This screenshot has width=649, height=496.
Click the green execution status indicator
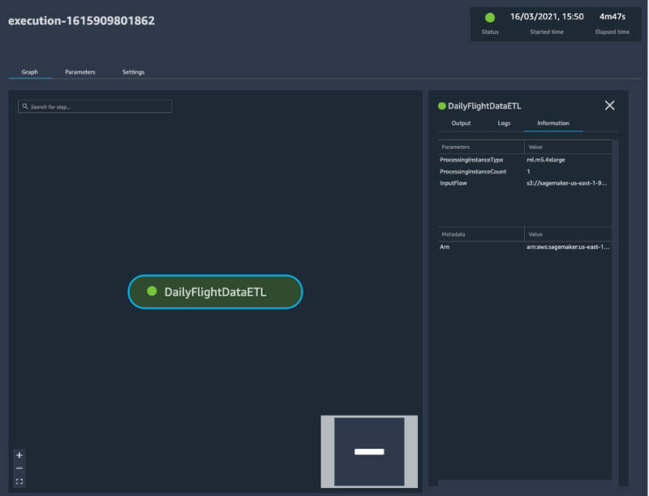[x=490, y=18]
